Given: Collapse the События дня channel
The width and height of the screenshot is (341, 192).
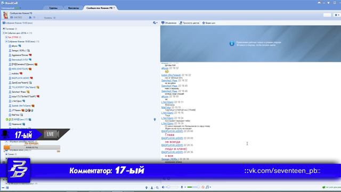Looking at the screenshot, I should tap(4, 33).
